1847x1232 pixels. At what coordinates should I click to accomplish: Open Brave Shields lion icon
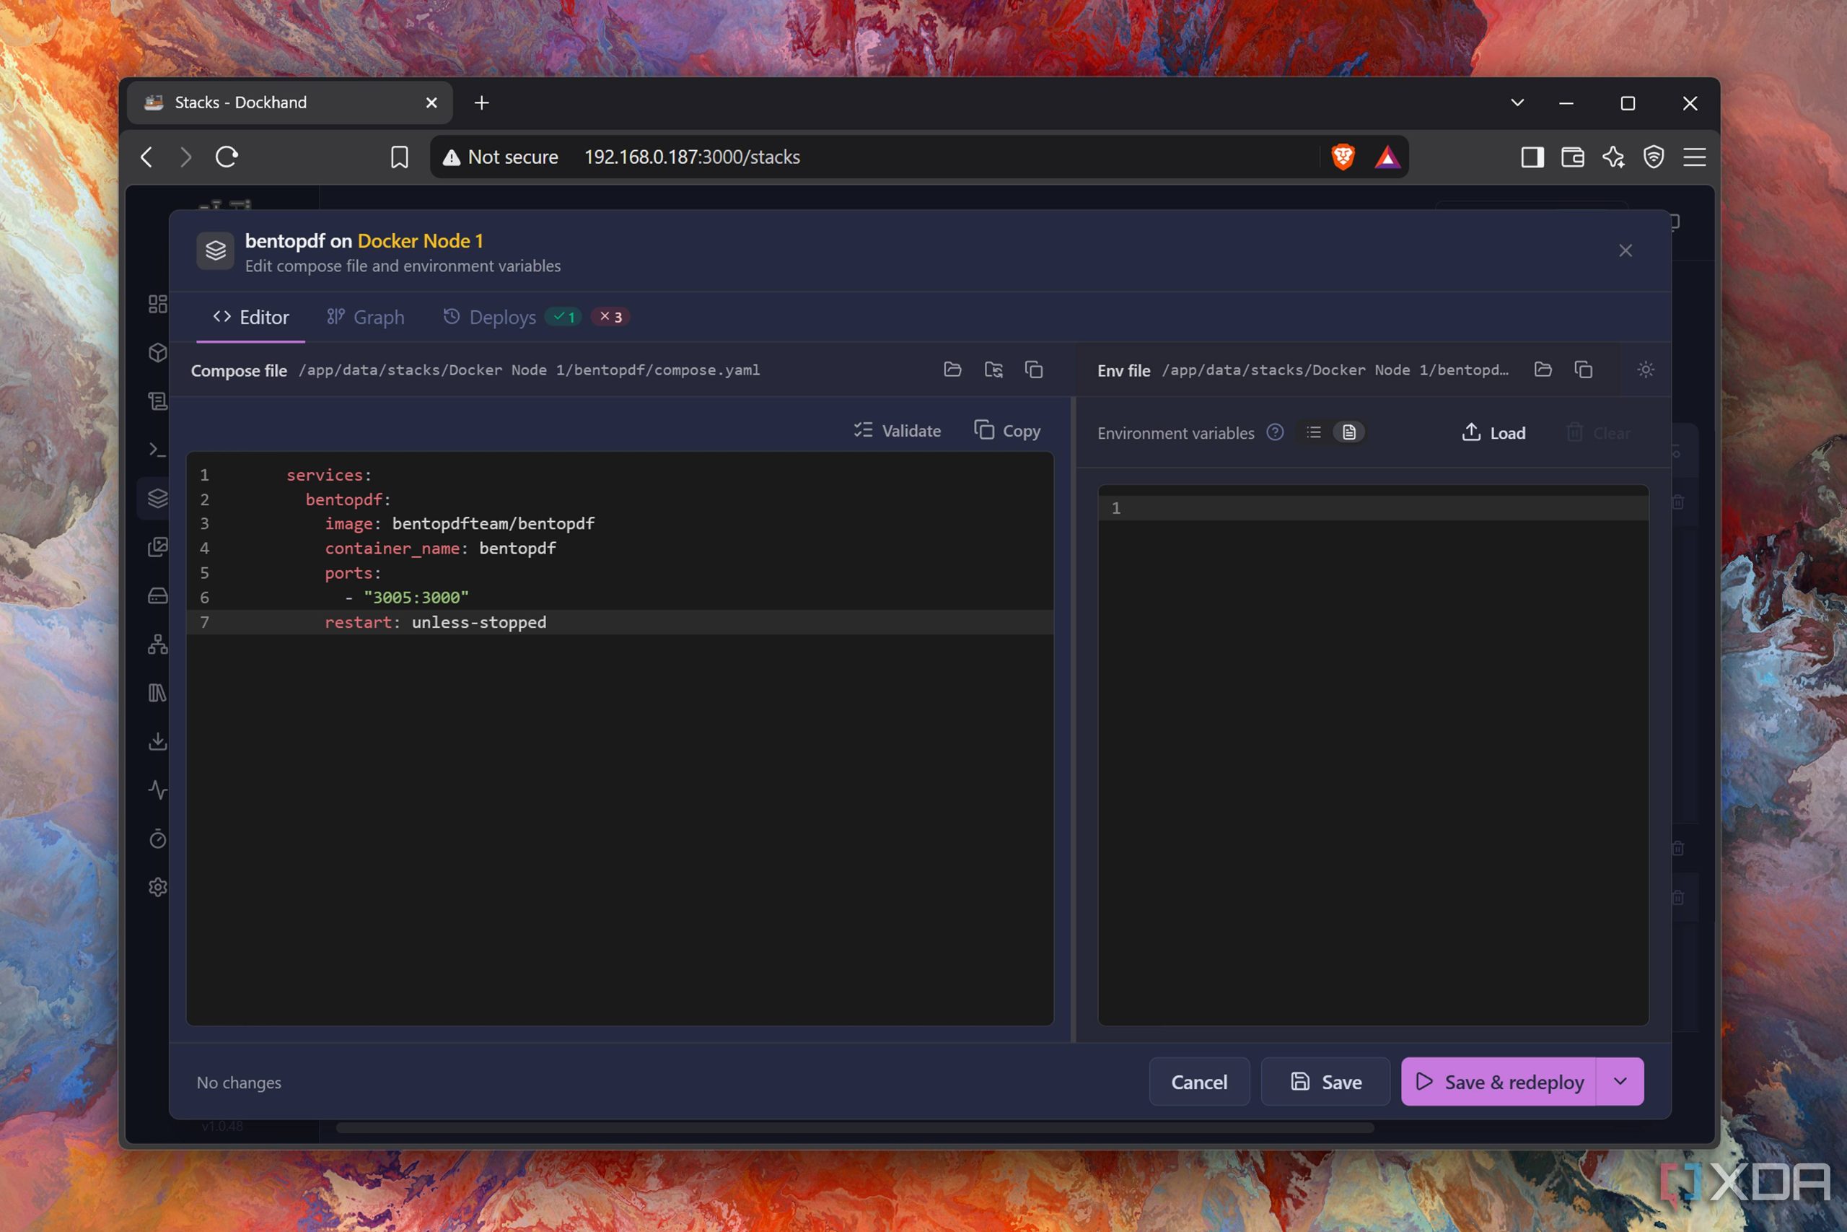[1343, 157]
